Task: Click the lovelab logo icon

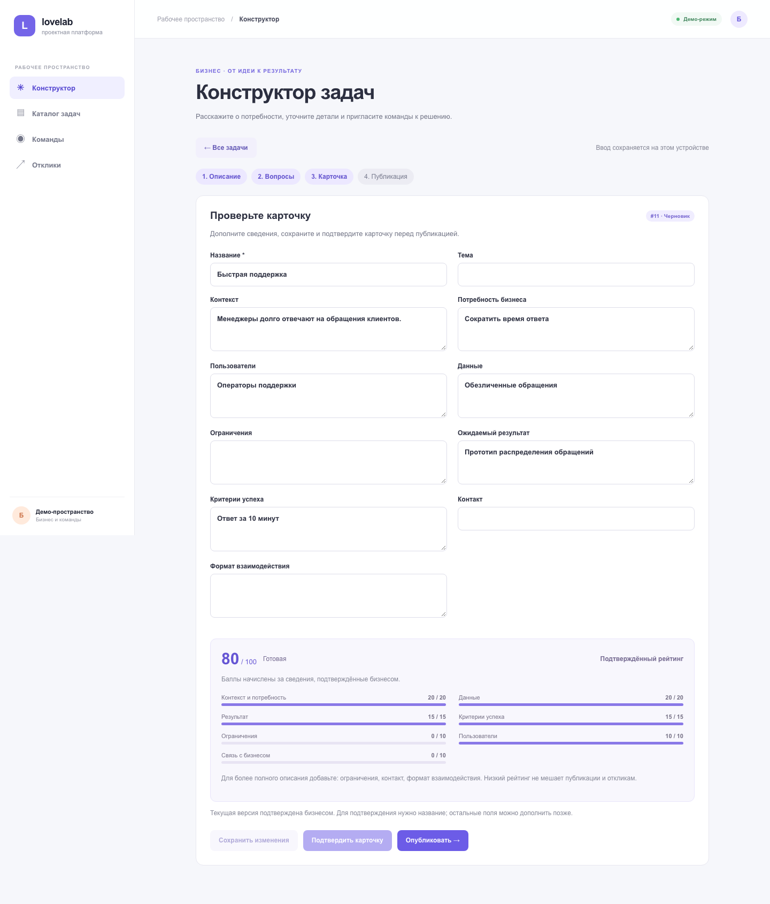Action: point(25,26)
